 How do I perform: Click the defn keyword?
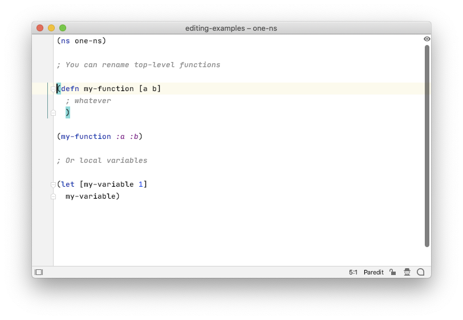click(70, 89)
